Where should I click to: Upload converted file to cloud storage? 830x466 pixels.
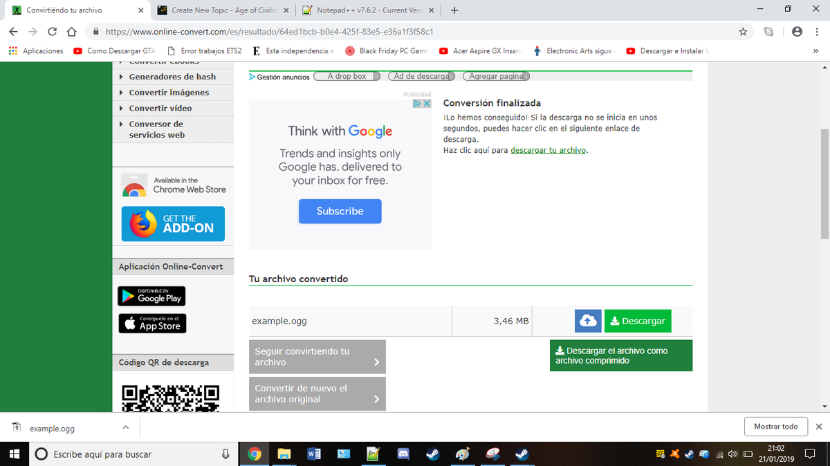[588, 321]
